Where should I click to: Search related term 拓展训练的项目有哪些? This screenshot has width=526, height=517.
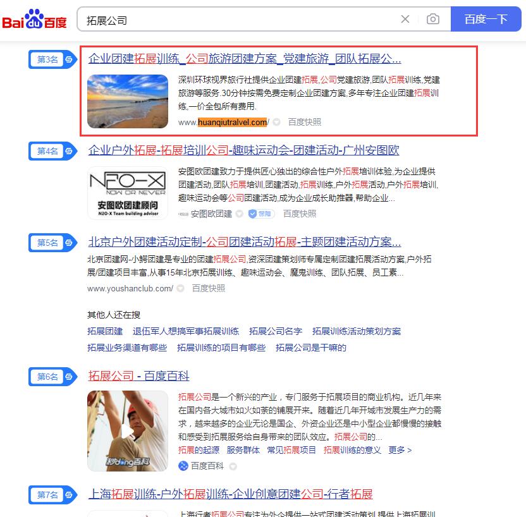click(x=221, y=348)
